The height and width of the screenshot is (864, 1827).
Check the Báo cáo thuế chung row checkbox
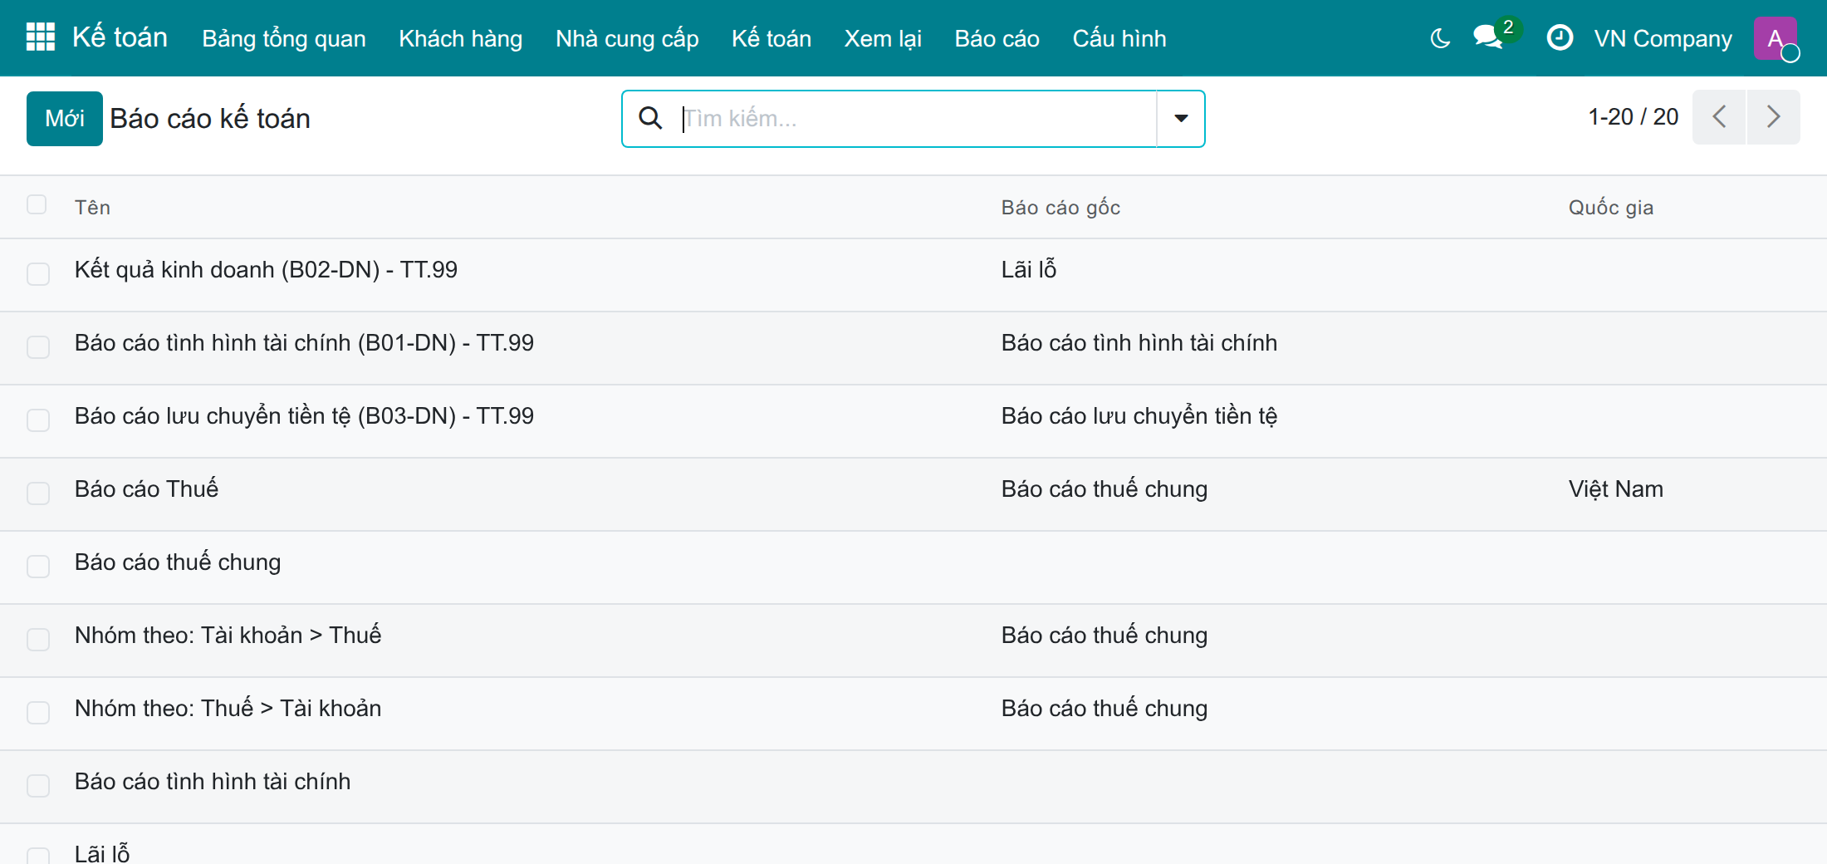pos(38,566)
